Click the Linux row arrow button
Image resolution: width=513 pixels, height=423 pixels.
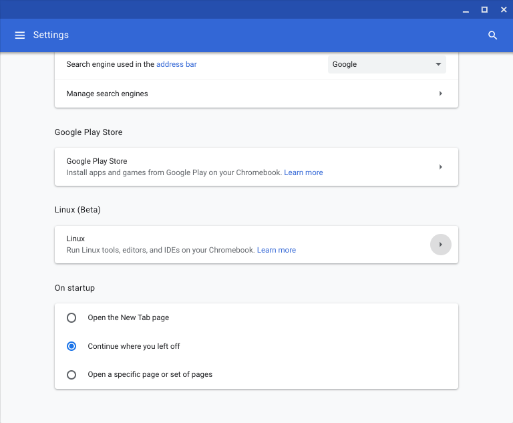pyautogui.click(x=441, y=245)
